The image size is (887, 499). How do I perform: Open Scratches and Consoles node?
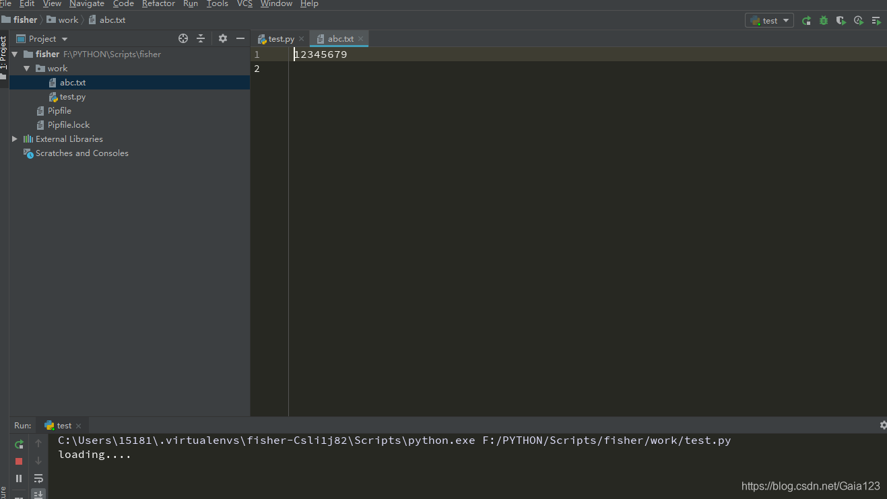82,153
